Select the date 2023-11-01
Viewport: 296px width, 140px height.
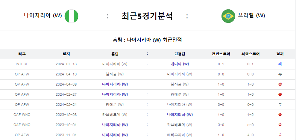click(x=66, y=135)
